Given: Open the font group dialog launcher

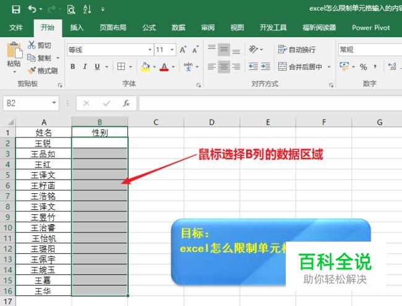Looking at the screenshot, I should coord(199,85).
